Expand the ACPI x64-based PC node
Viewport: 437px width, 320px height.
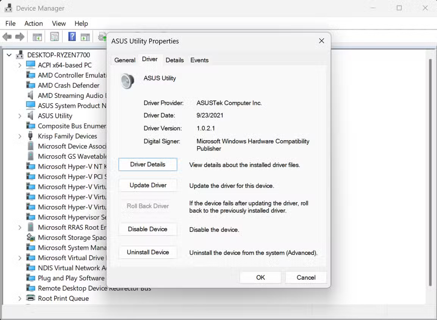click(x=19, y=65)
